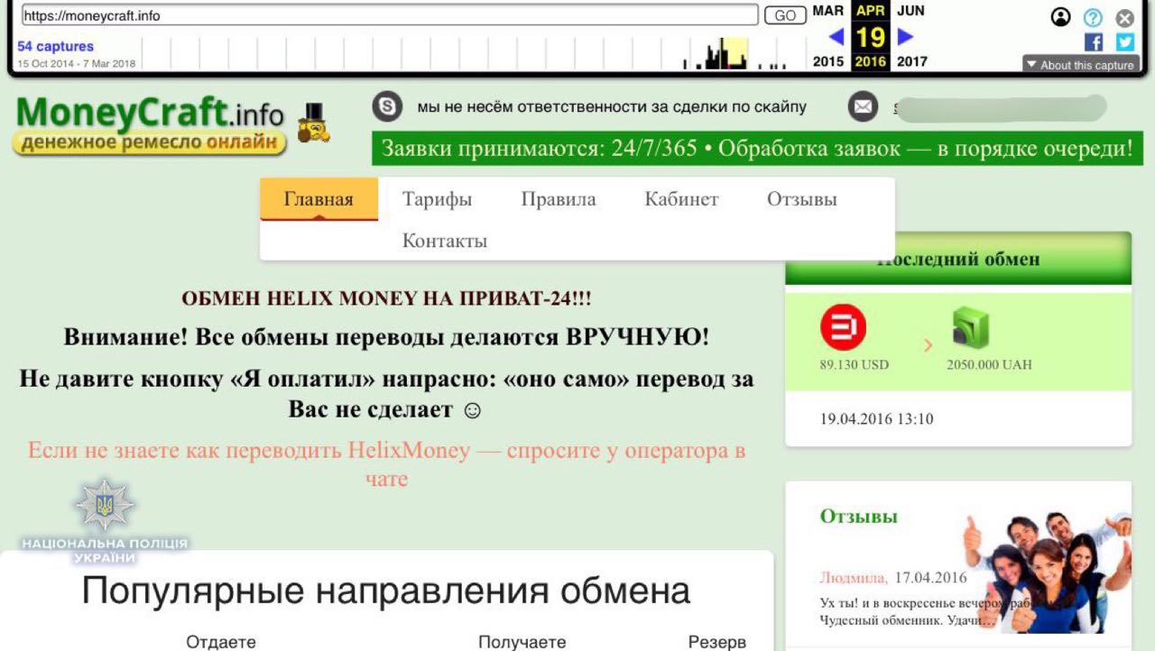The image size is (1155, 651).
Task: Open Wayback Machine help question-mark icon
Action: click(1092, 17)
